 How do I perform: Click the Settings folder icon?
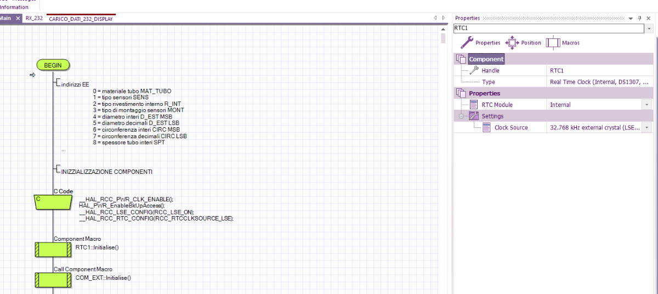click(x=474, y=116)
